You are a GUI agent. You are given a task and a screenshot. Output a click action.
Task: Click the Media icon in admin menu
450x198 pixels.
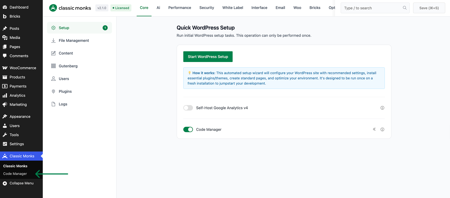pyautogui.click(x=5, y=38)
